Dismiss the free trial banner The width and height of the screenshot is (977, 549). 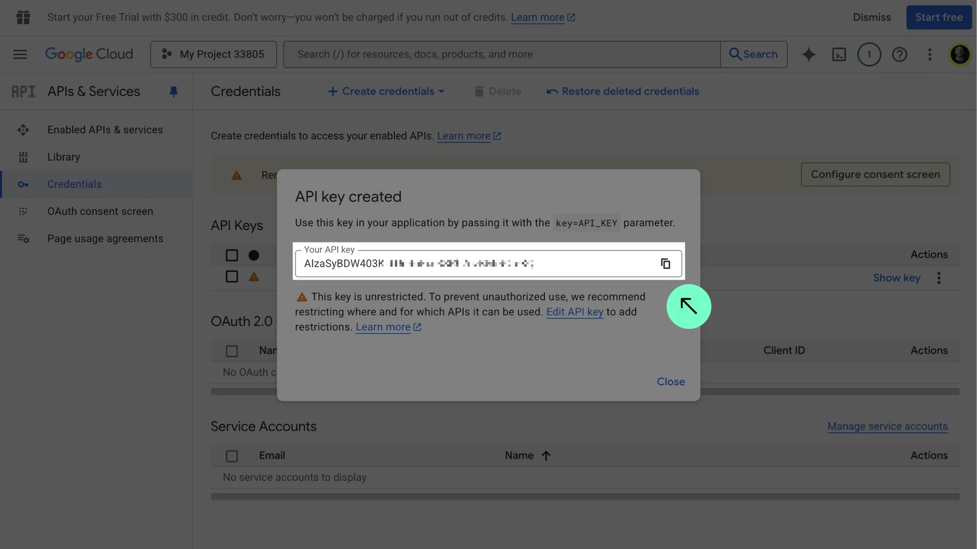click(872, 17)
